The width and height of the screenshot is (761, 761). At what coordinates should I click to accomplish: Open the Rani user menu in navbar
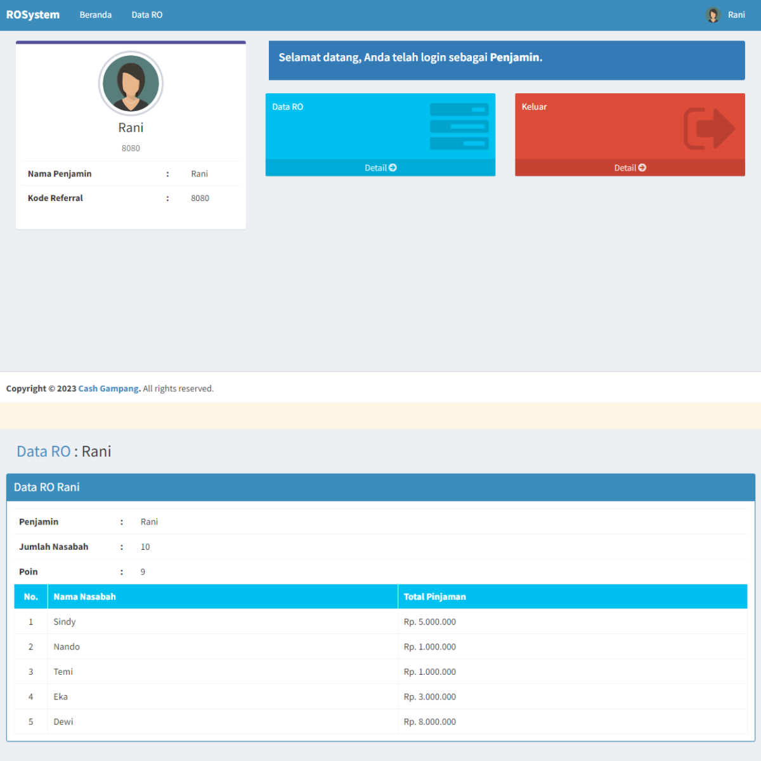point(725,15)
